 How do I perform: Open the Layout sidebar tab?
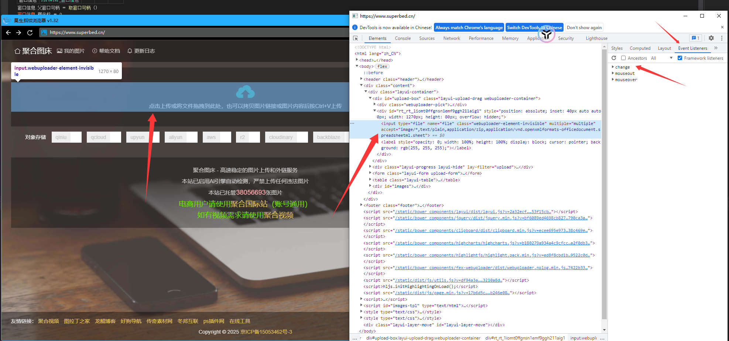click(x=664, y=48)
